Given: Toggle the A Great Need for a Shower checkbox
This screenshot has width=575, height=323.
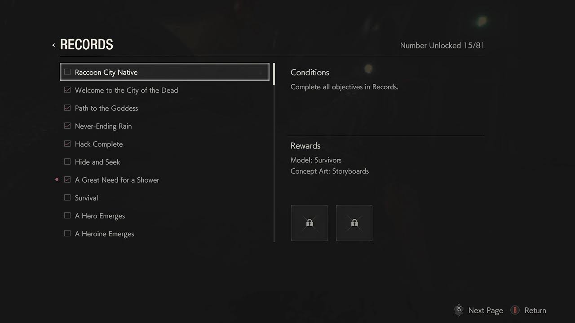Looking at the screenshot, I should pos(67,179).
